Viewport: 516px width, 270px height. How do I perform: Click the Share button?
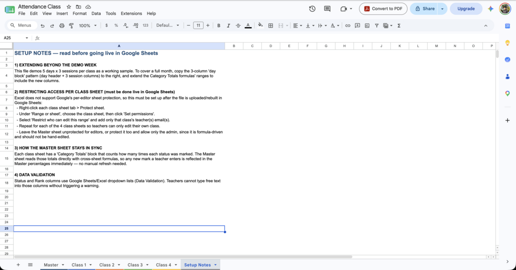(x=425, y=9)
